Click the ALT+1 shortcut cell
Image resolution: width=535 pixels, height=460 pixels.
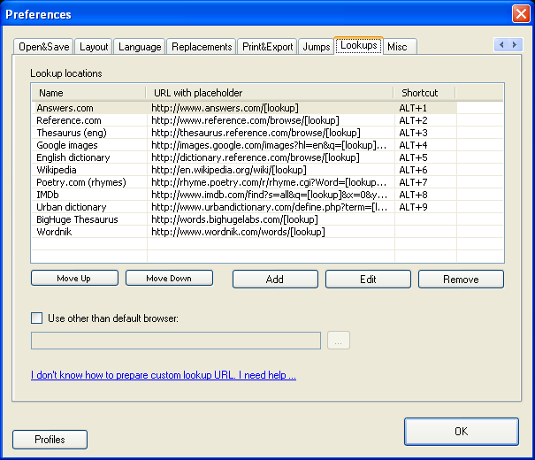click(x=425, y=108)
